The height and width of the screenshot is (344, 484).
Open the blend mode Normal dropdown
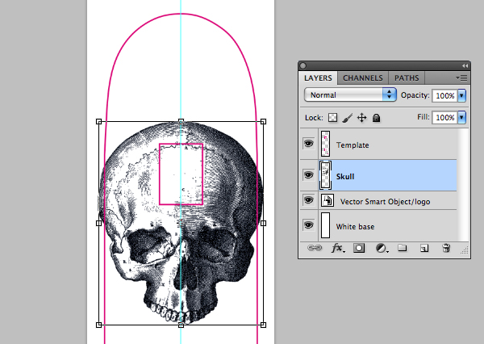click(x=350, y=95)
